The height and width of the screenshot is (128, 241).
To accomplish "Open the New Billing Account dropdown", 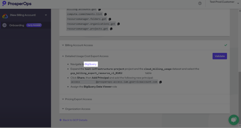I will click(x=25, y=15).
